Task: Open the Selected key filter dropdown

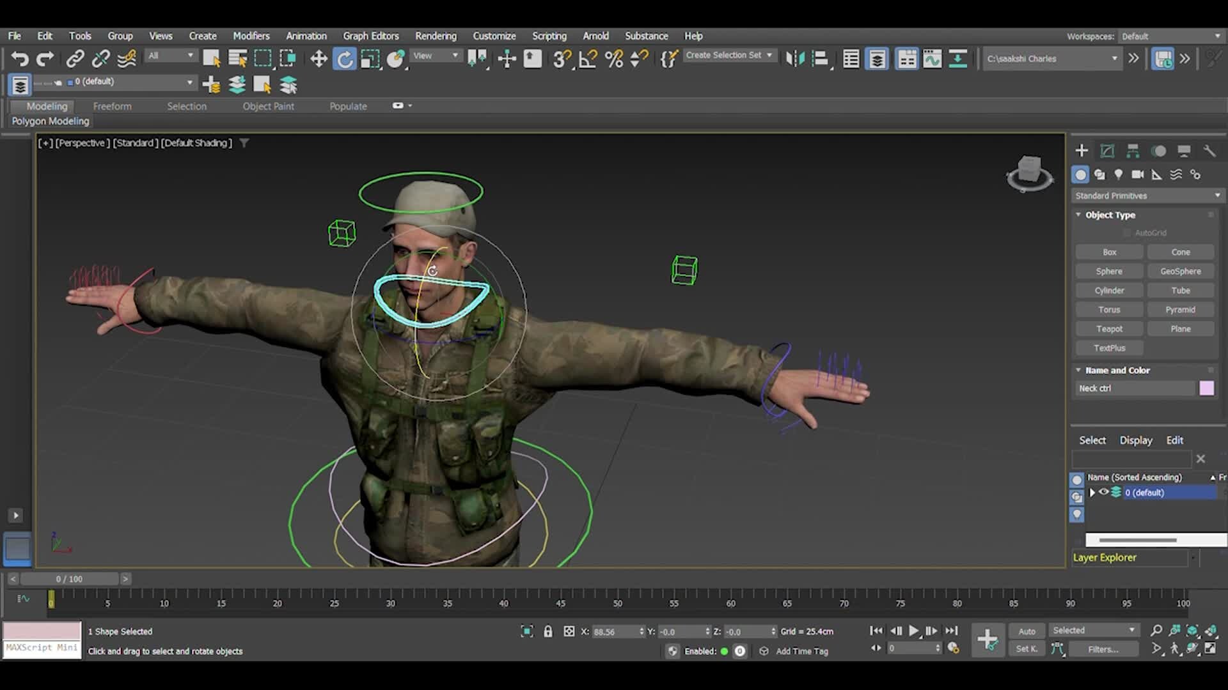Action: point(1094,630)
